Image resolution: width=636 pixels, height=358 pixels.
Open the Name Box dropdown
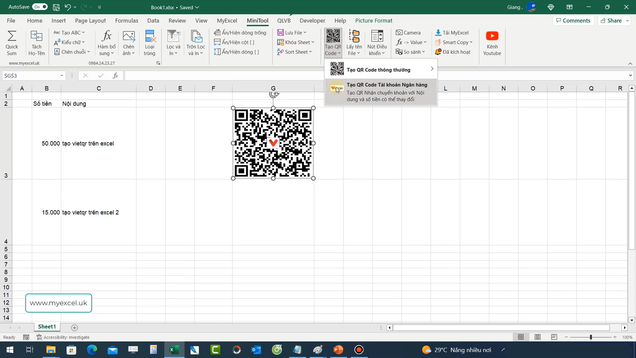click(x=61, y=76)
